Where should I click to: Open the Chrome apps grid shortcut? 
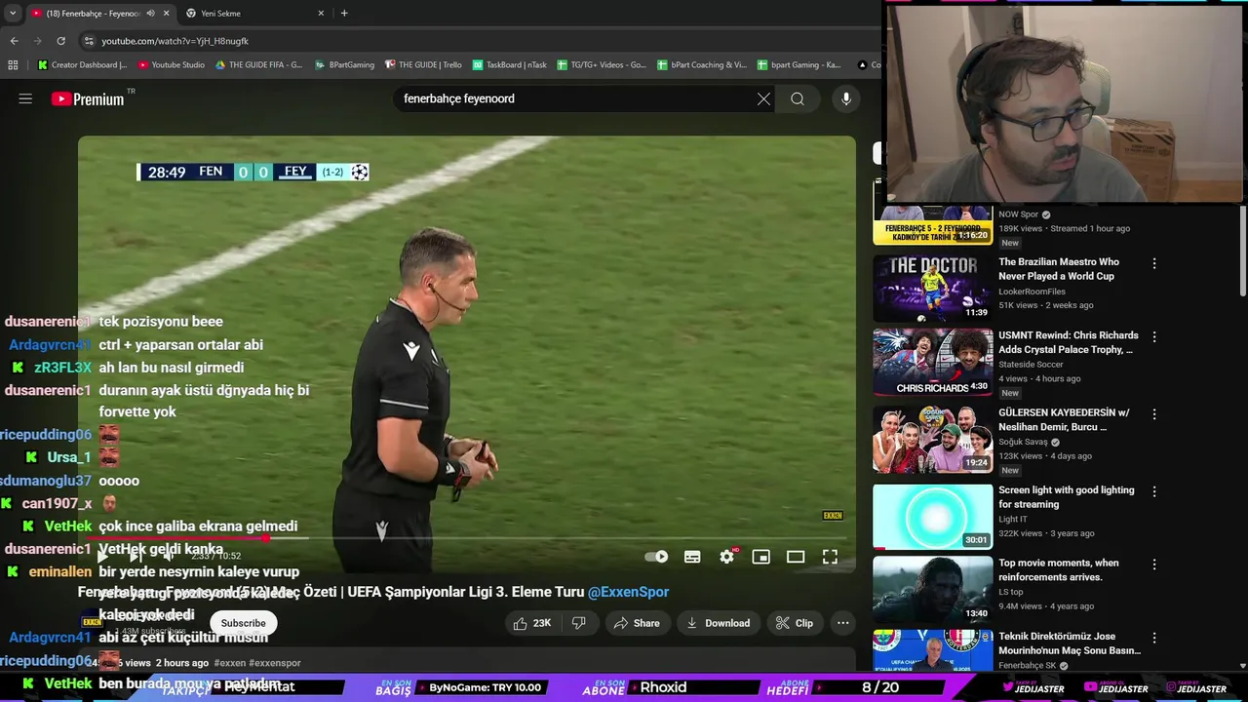pyautogui.click(x=13, y=64)
